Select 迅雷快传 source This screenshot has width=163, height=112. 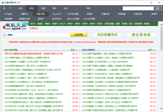click(x=105, y=14)
